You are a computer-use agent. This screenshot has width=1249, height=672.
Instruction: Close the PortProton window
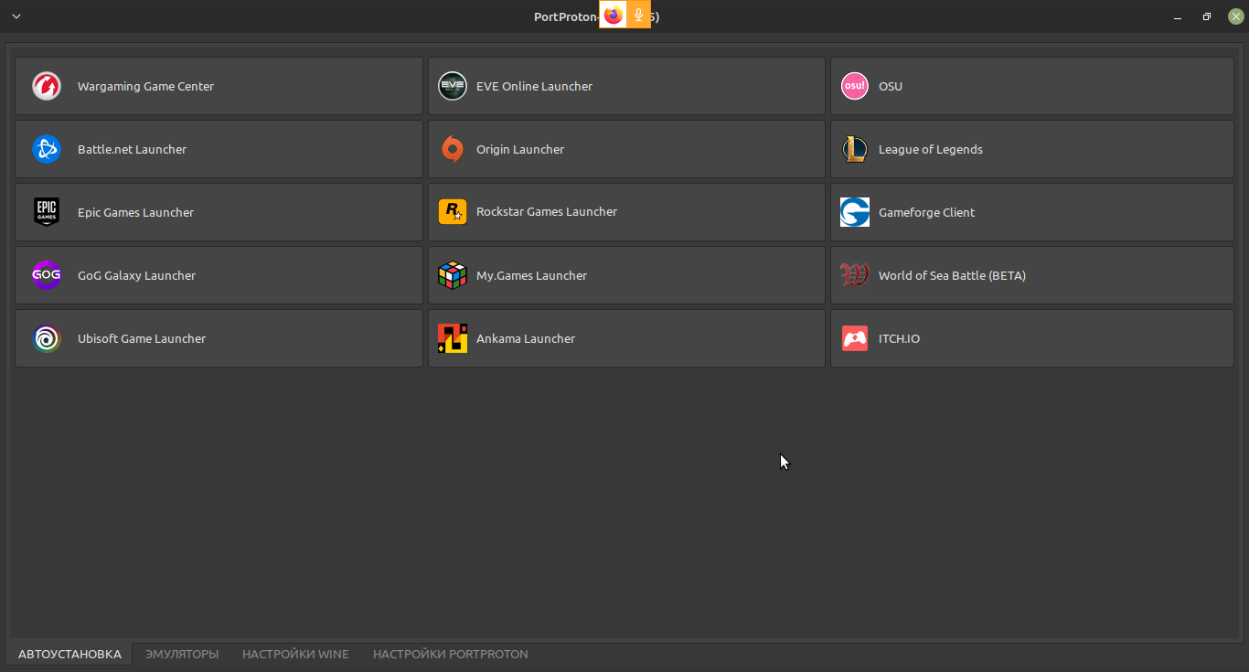(x=1236, y=16)
